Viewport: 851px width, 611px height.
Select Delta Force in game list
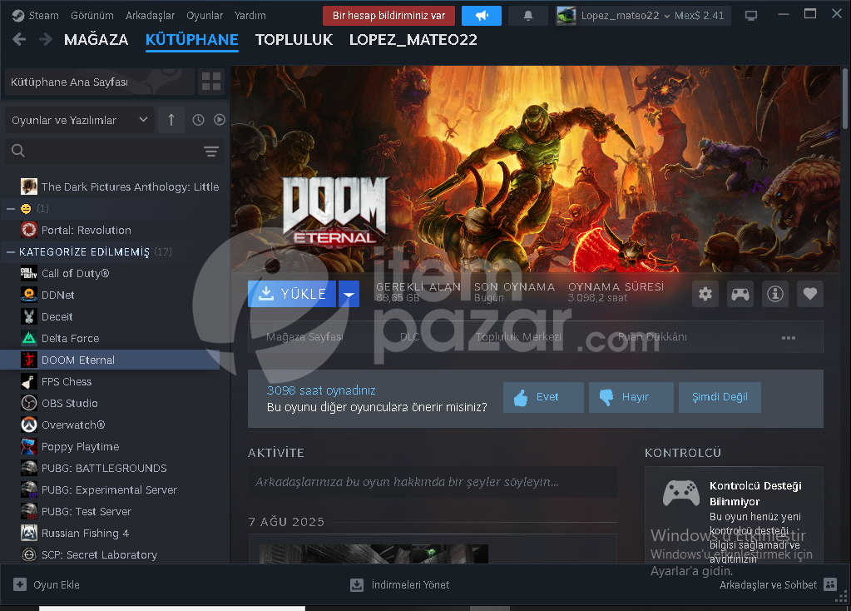(x=110, y=339)
